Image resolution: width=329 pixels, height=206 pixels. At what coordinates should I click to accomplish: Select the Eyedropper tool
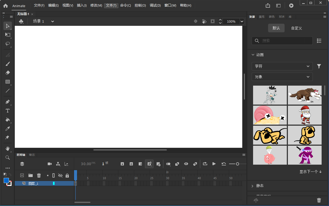[x=8, y=129]
